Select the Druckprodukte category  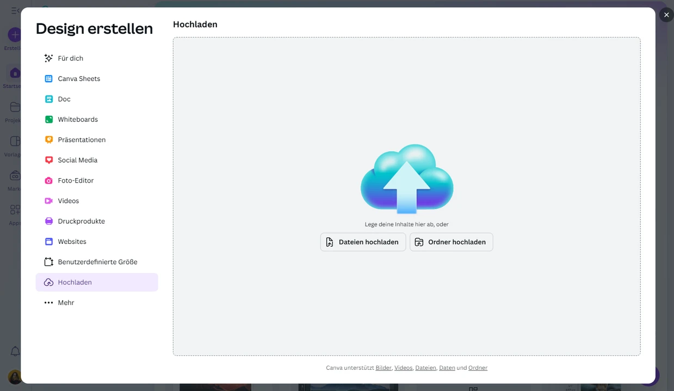tap(97, 221)
